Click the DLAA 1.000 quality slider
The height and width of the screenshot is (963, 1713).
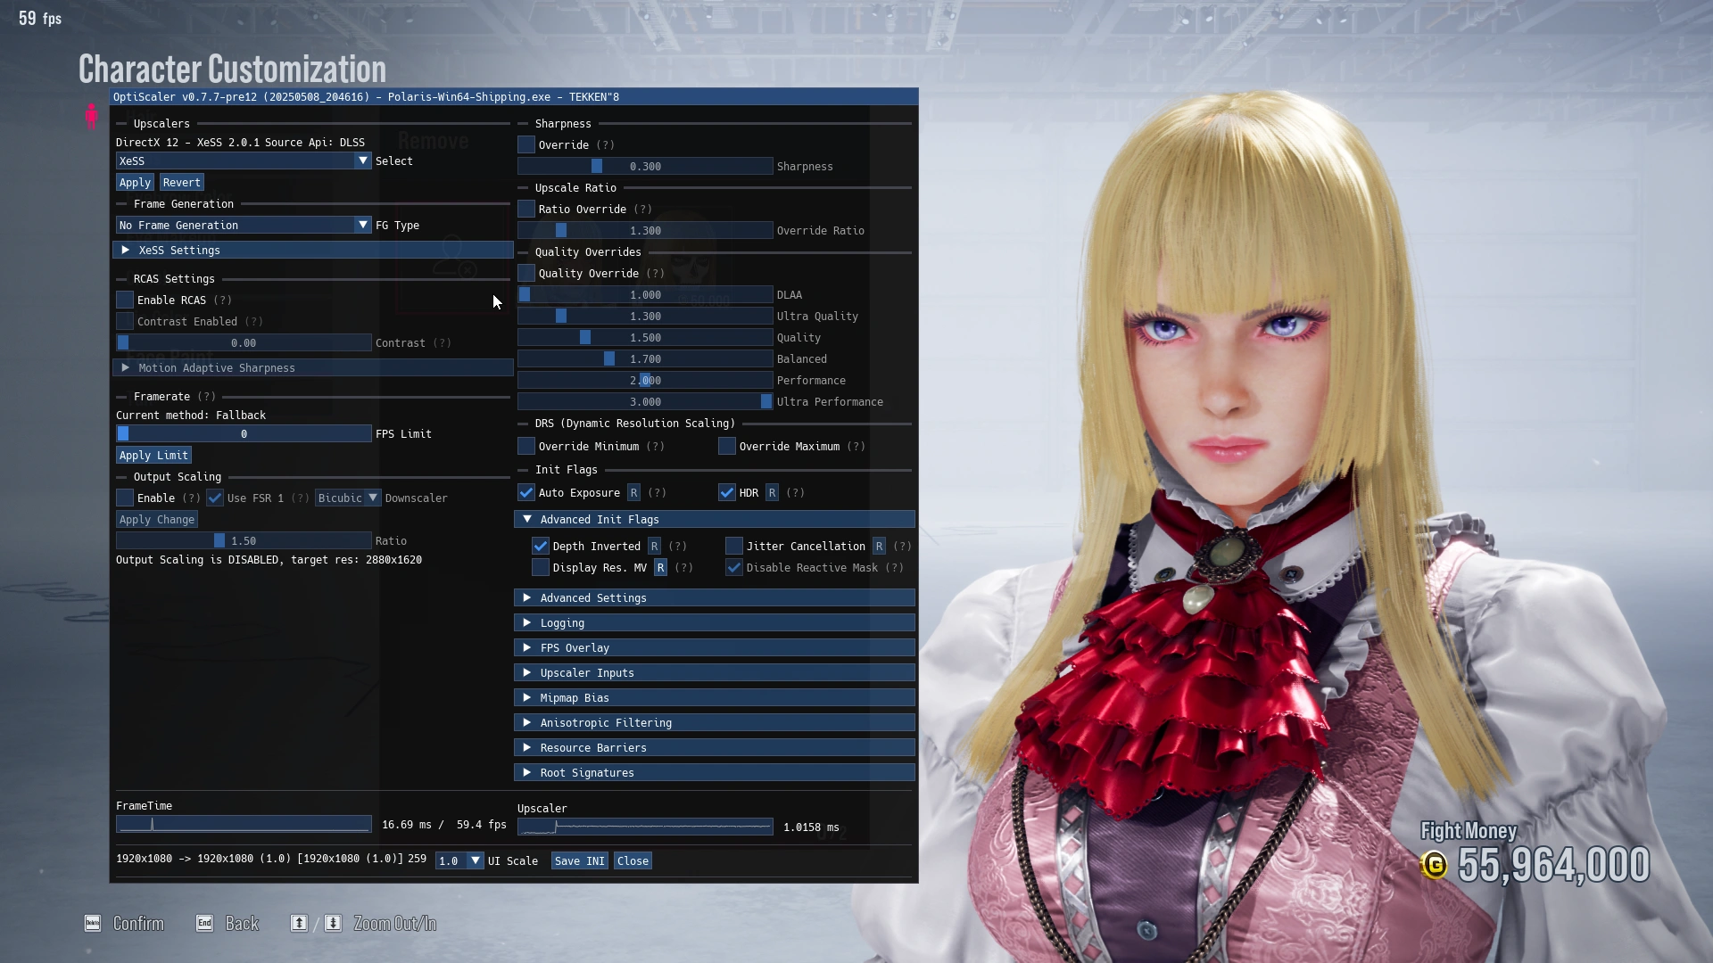click(x=645, y=294)
